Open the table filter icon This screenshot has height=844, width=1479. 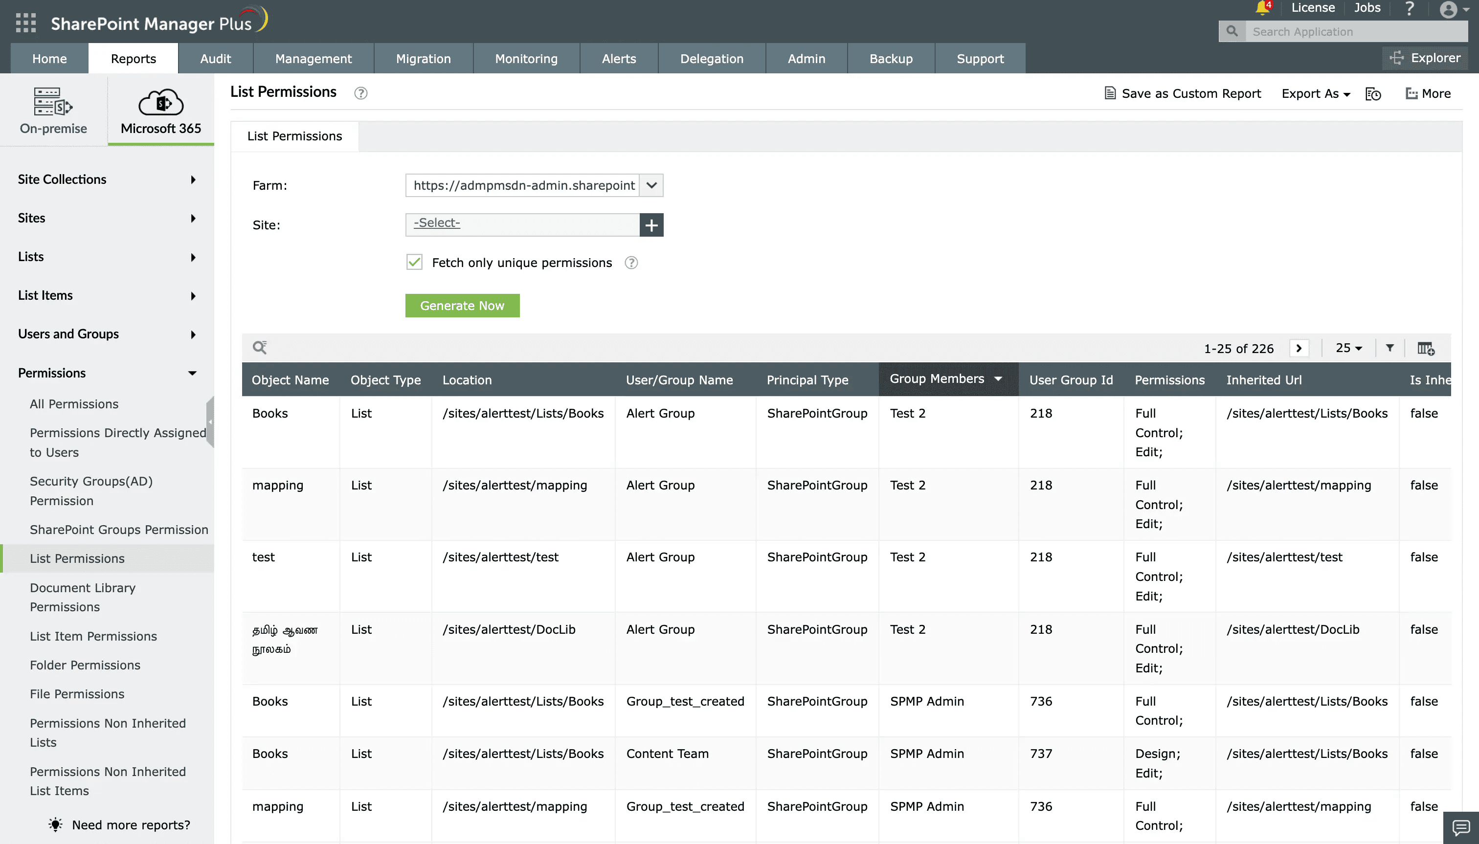click(x=1389, y=348)
